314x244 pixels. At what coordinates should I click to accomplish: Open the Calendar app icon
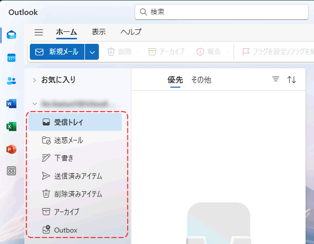coord(11,58)
